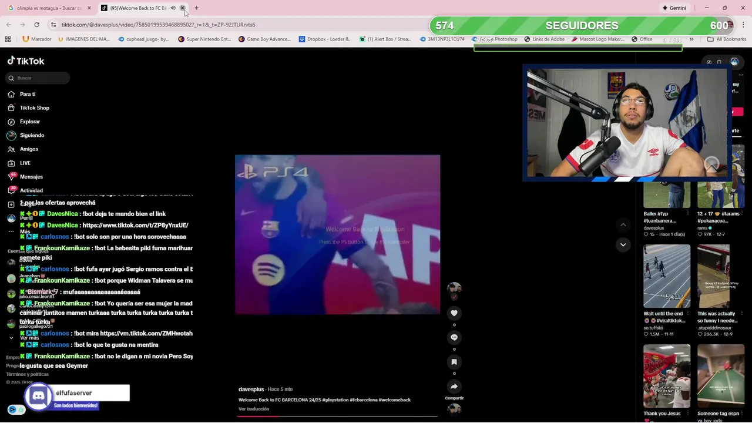Open Dropbox - Loeder bookmark
The height and width of the screenshot is (423, 752).
click(325, 39)
